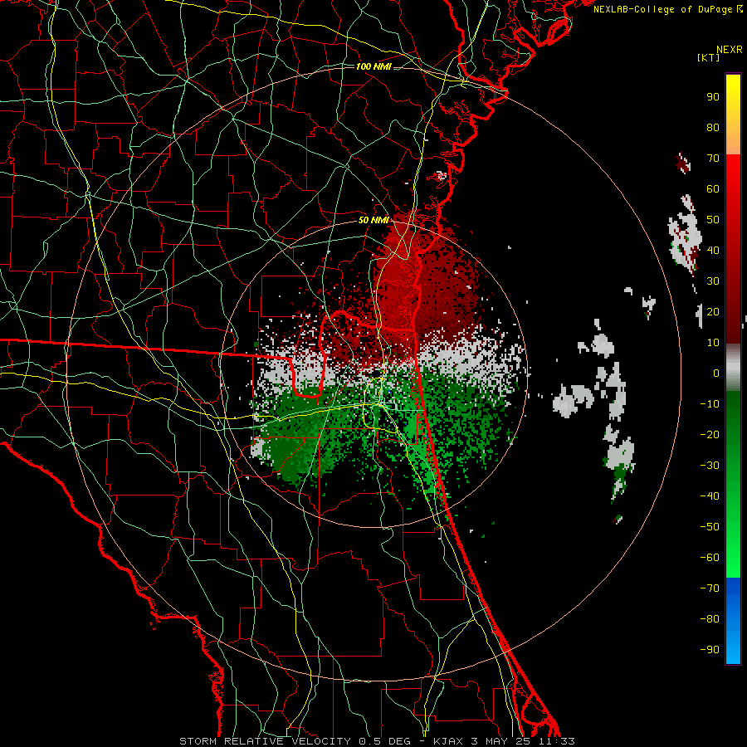Click the 70 value on the velocity scale
This screenshot has height=747, width=747.
713,159
